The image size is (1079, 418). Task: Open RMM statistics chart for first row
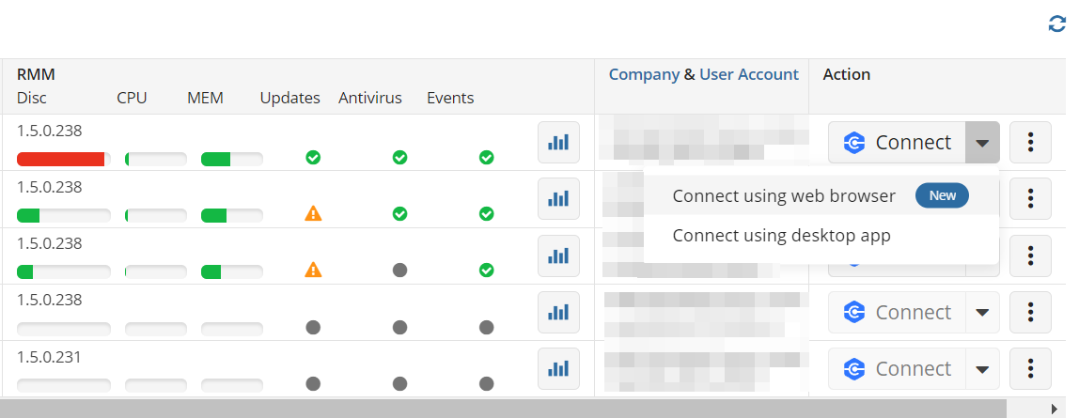click(558, 143)
